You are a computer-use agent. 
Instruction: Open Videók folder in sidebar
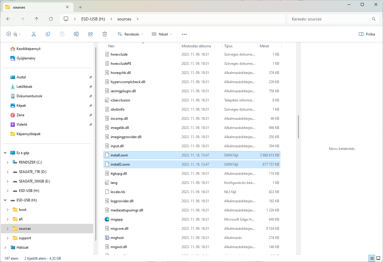coord(19,124)
